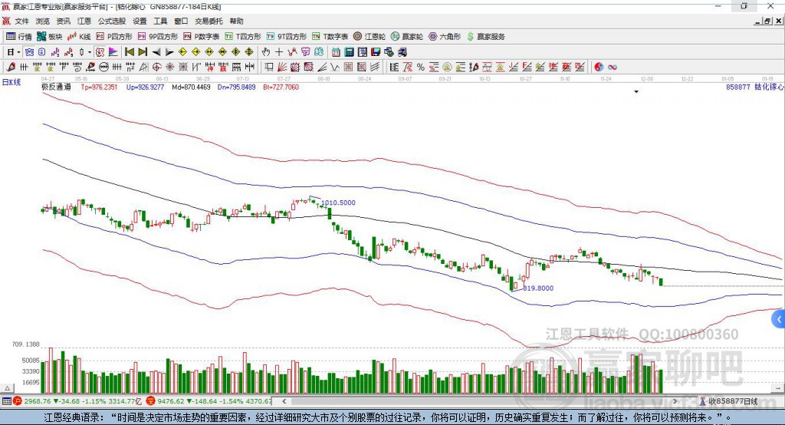Open the T数字表 tool
The width and height of the screenshot is (785, 425).
point(330,37)
